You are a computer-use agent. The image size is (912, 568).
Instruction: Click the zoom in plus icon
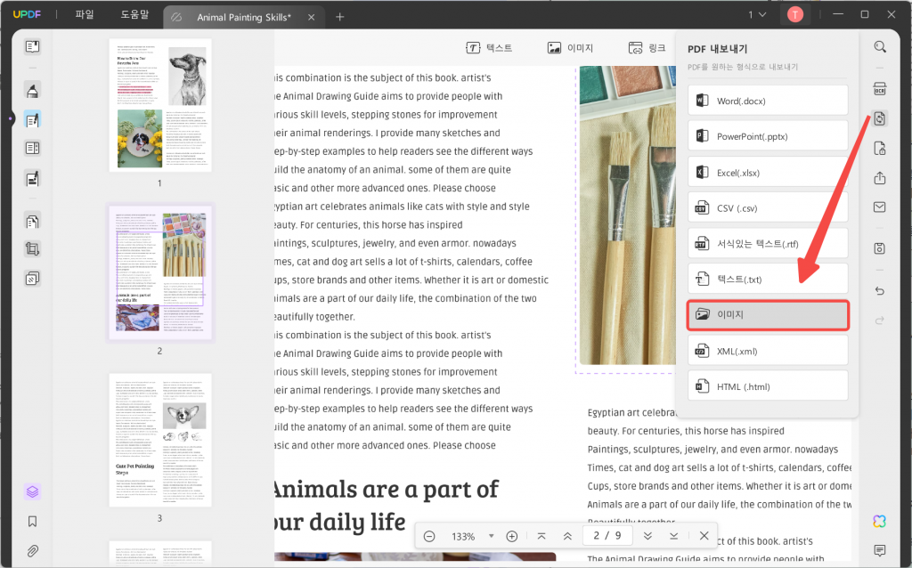(x=511, y=536)
